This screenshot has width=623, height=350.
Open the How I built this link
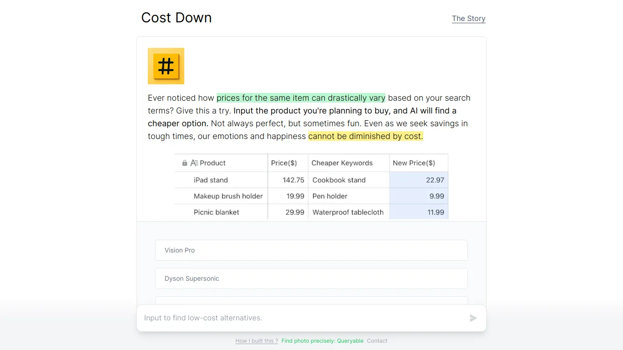pos(257,341)
